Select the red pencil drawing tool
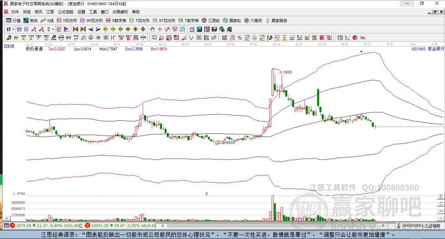 pyautogui.click(x=9, y=37)
